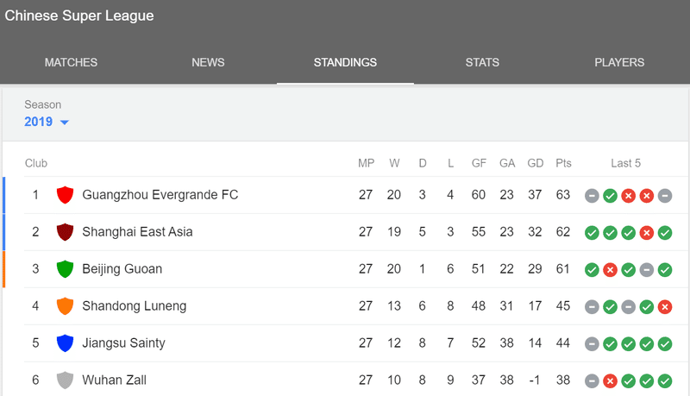The image size is (690, 396).
Task: Click Jiangsu Sainty blue shield crest
Action: click(x=65, y=343)
